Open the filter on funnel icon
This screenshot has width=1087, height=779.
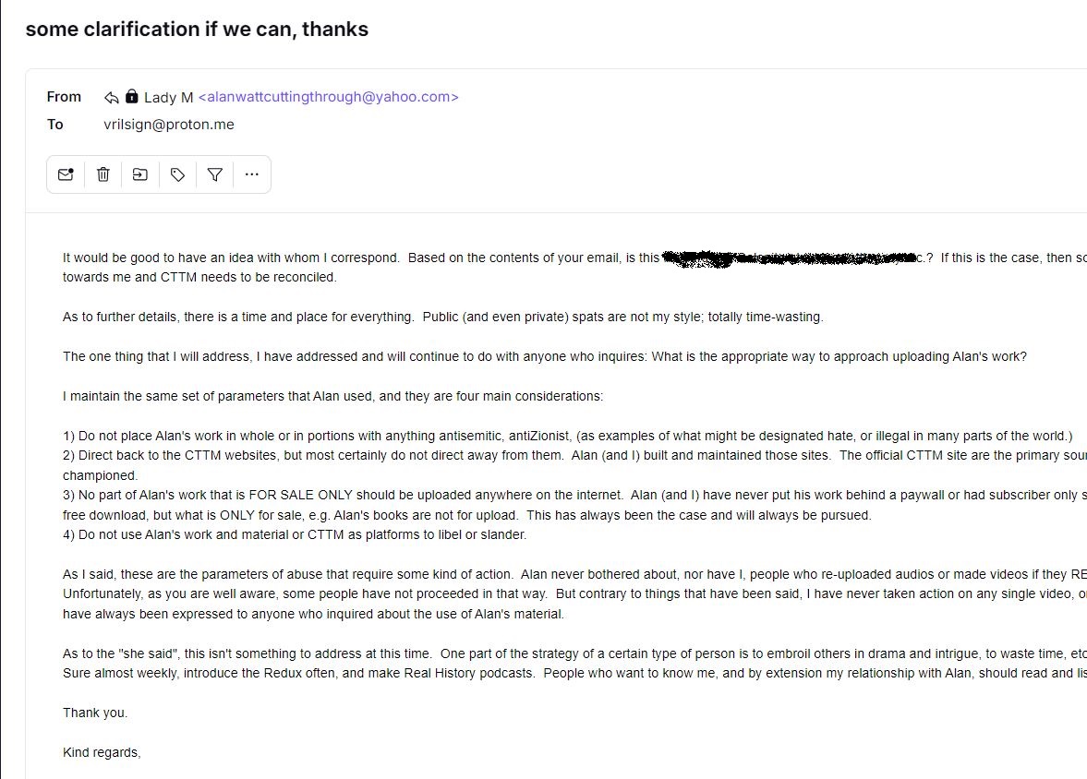click(215, 174)
